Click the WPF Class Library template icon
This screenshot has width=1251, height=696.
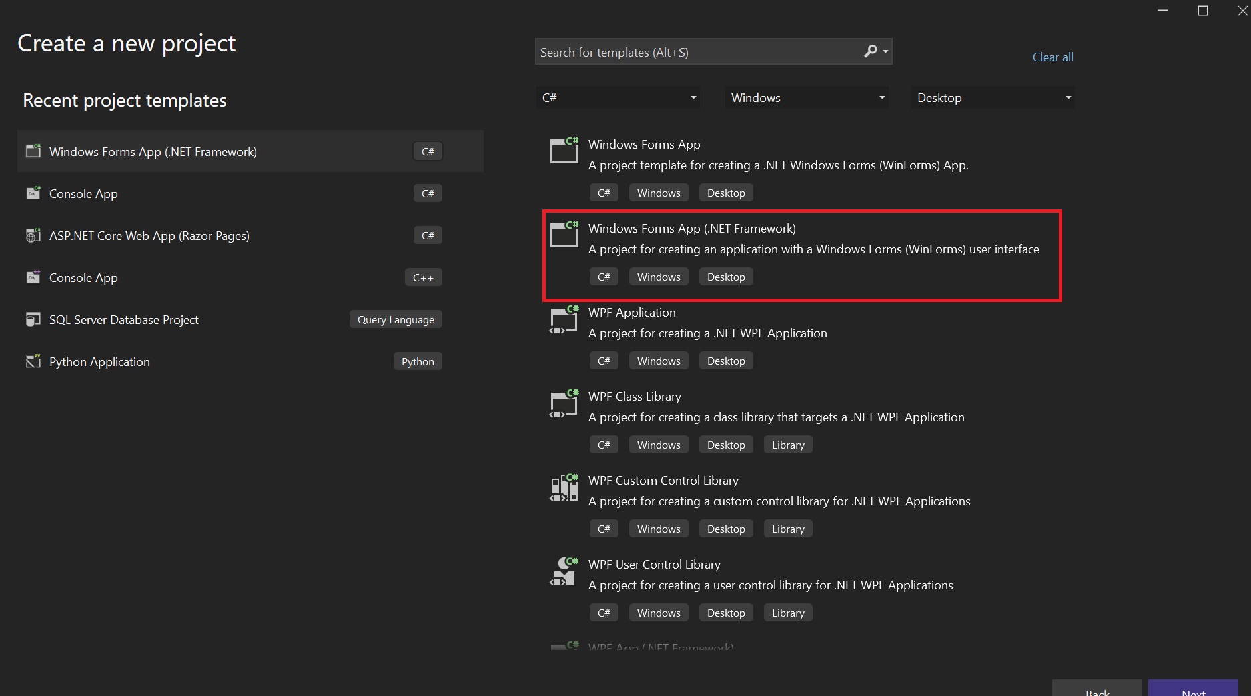pyautogui.click(x=564, y=404)
